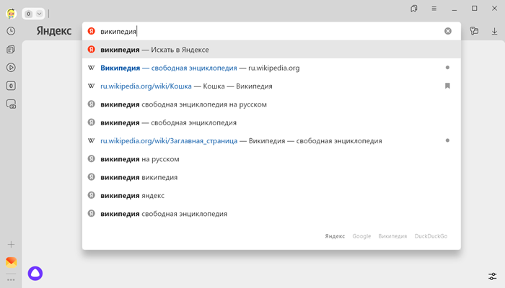Select 'википедия — Искать в Яндексе' suggestion
The width and height of the screenshot is (505, 288).
click(x=271, y=50)
